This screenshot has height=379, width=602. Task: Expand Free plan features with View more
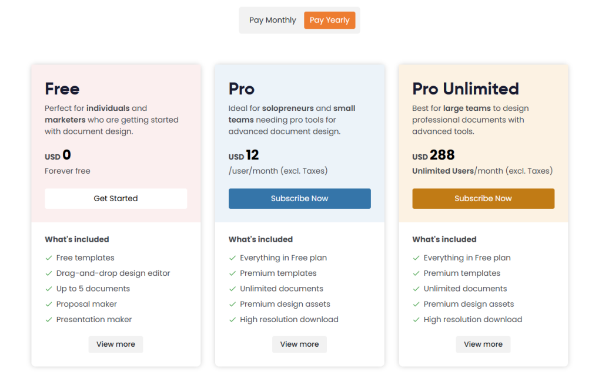pyautogui.click(x=115, y=344)
